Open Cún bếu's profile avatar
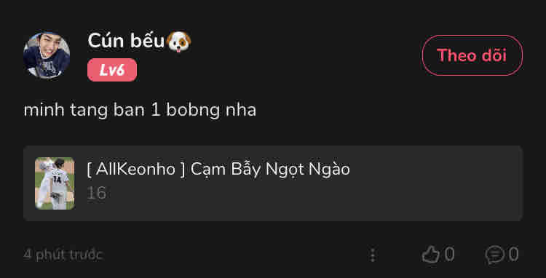Screen dimensions: 546x278 47,55
